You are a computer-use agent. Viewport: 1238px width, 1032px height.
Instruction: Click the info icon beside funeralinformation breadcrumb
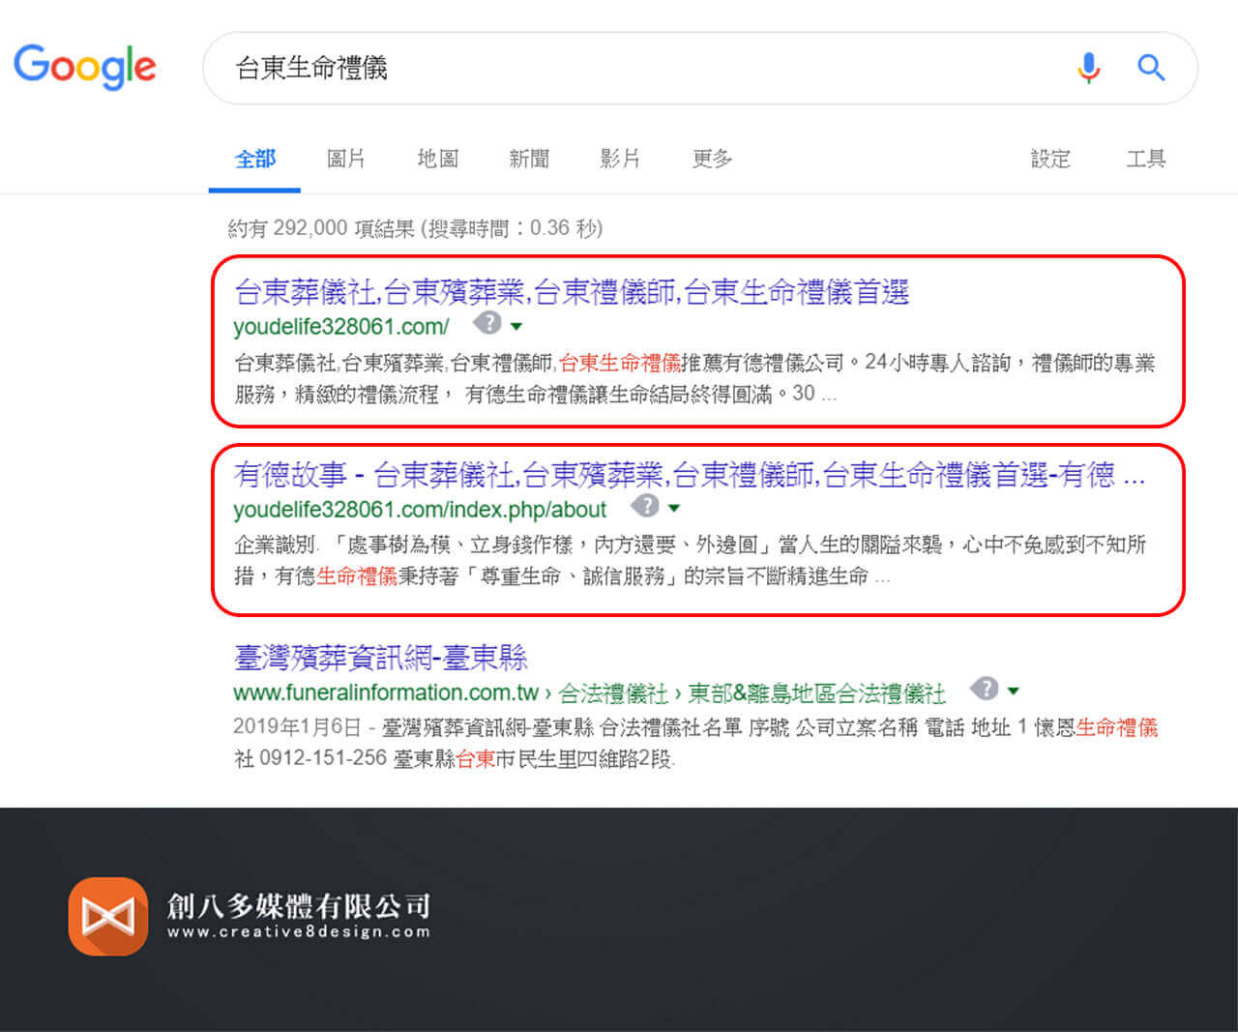pos(985,689)
